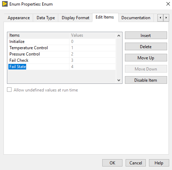Open the Data Type tab

click(46, 18)
